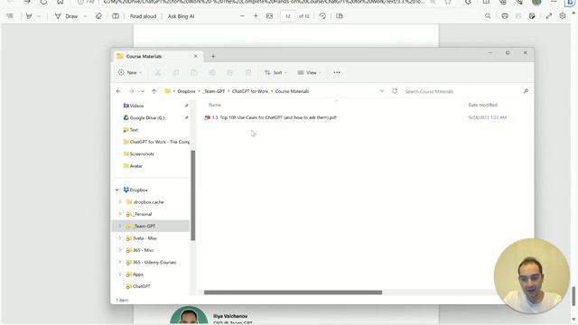The width and height of the screenshot is (578, 325).
Task: Open the Text quick access folder
Action: 134,130
